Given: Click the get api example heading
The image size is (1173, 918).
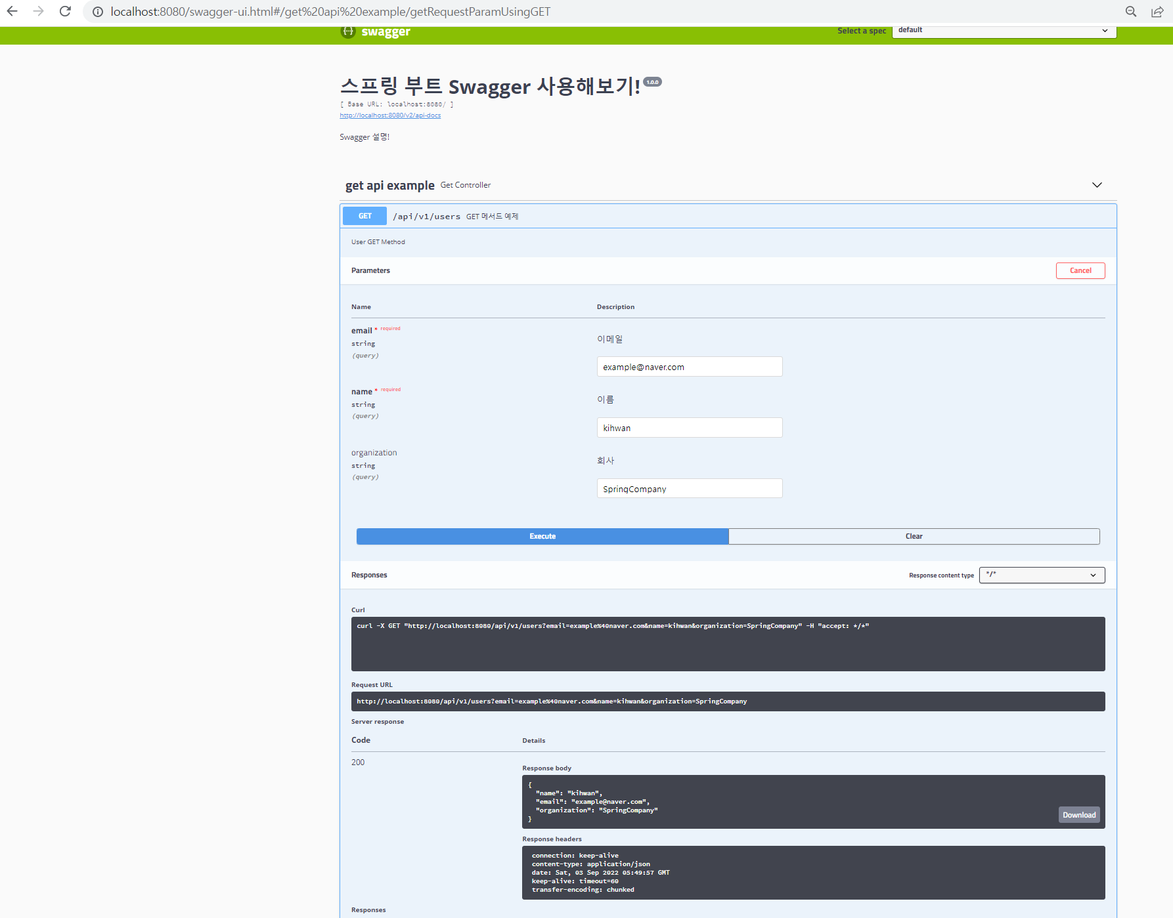Looking at the screenshot, I should coord(390,186).
